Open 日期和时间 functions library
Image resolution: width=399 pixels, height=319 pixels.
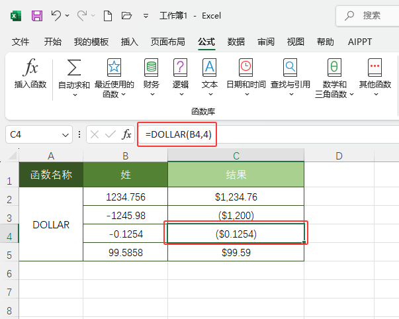click(246, 77)
